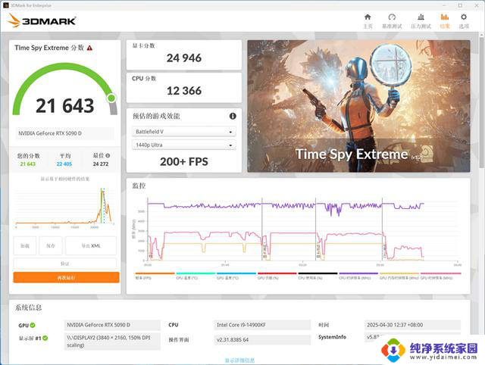Click the 导出 XML export button
The width and height of the screenshot is (485, 365).
pyautogui.click(x=91, y=245)
